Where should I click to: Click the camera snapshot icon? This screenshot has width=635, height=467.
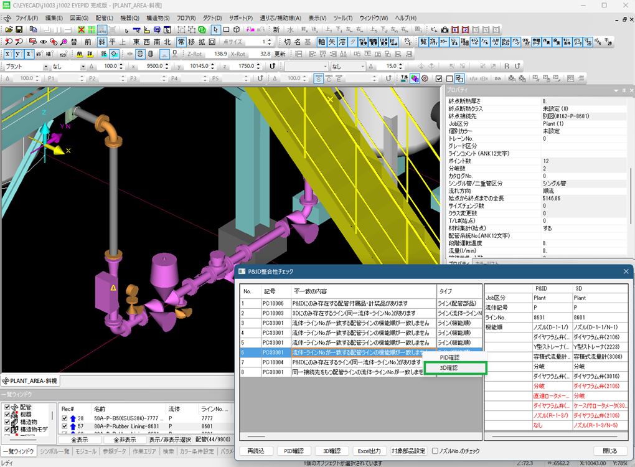click(444, 29)
